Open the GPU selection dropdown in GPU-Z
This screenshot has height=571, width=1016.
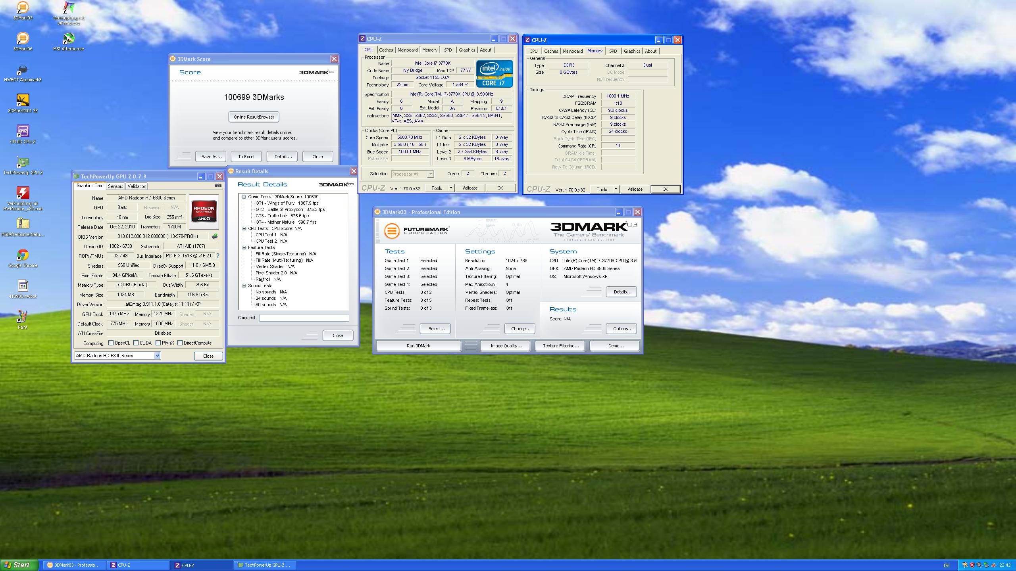(157, 356)
